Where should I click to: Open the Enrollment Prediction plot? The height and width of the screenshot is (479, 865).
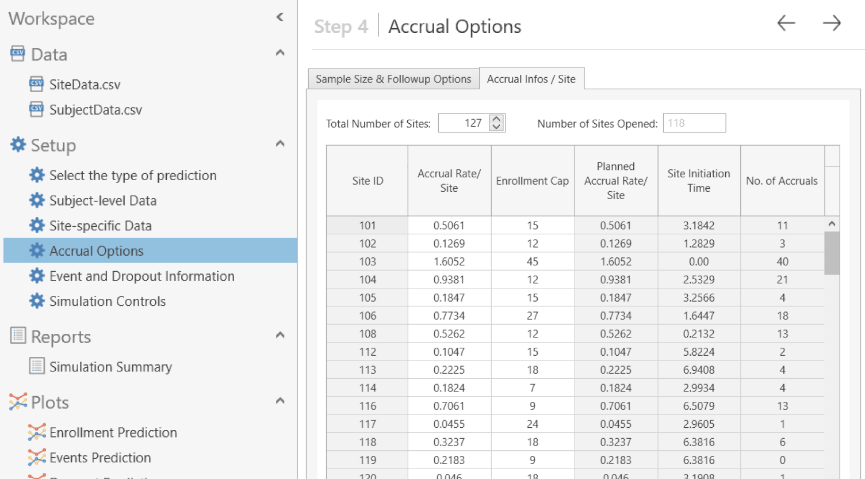113,432
